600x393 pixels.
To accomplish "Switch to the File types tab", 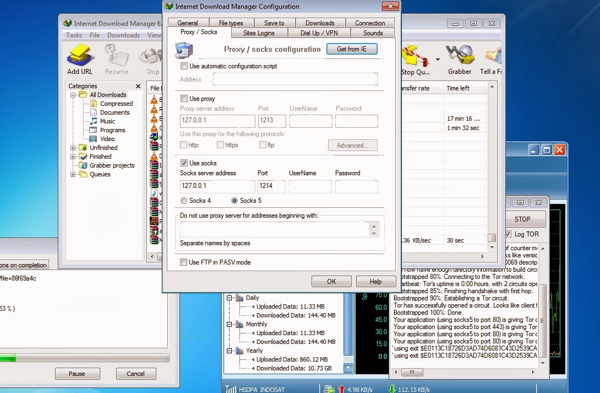I will [231, 23].
